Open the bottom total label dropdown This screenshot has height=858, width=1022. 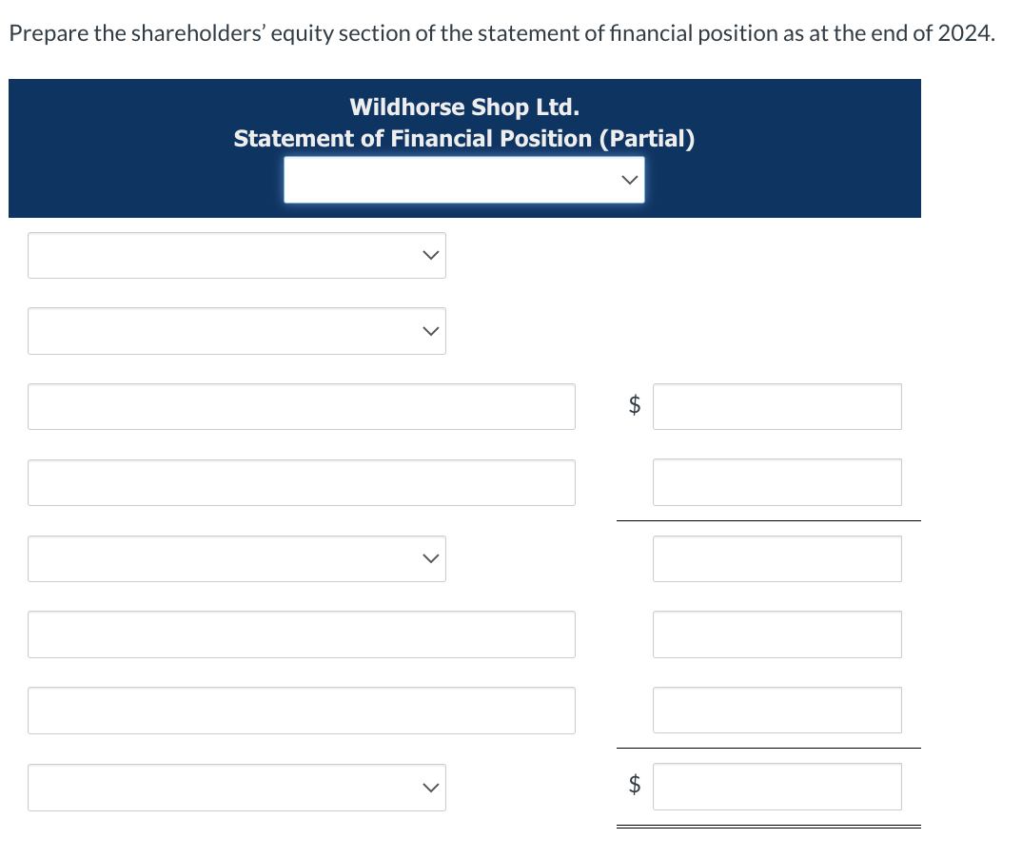pos(236,788)
